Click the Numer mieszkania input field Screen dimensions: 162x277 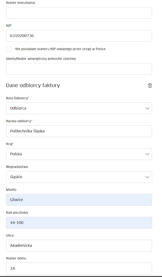point(79,13)
